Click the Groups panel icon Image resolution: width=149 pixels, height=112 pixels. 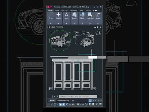pos(98,15)
